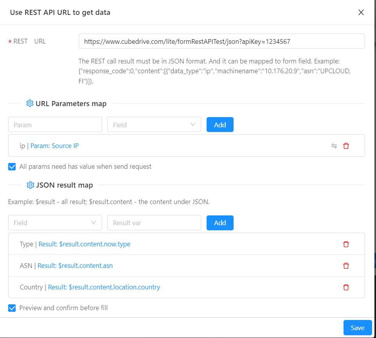The image size is (376, 338).
Task: Click the swap icon on ip parameter row
Action: pyautogui.click(x=334, y=146)
